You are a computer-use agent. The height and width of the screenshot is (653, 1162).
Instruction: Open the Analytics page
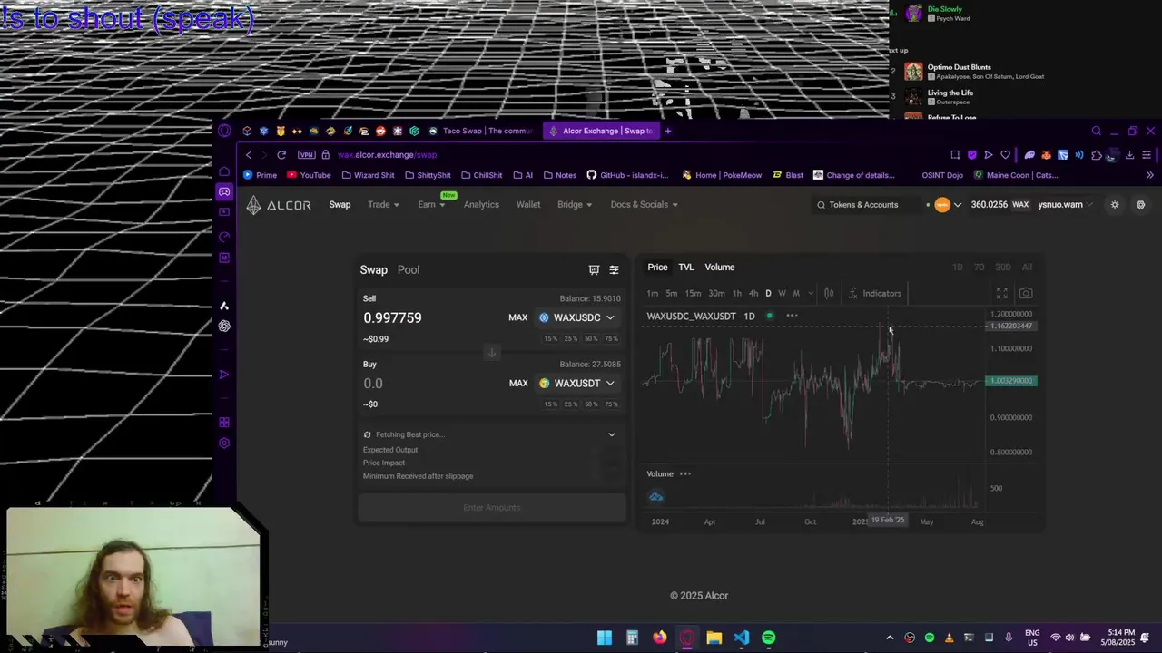click(x=481, y=204)
